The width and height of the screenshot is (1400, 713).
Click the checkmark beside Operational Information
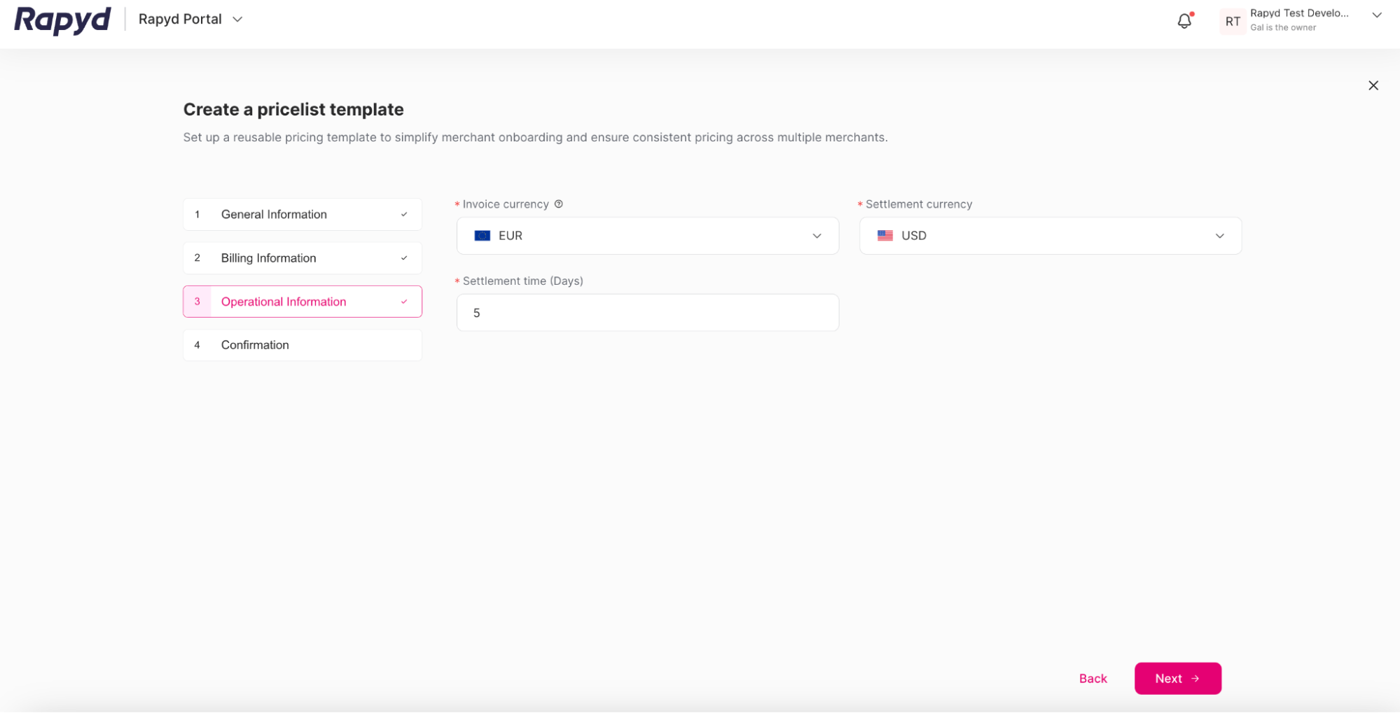coord(404,302)
